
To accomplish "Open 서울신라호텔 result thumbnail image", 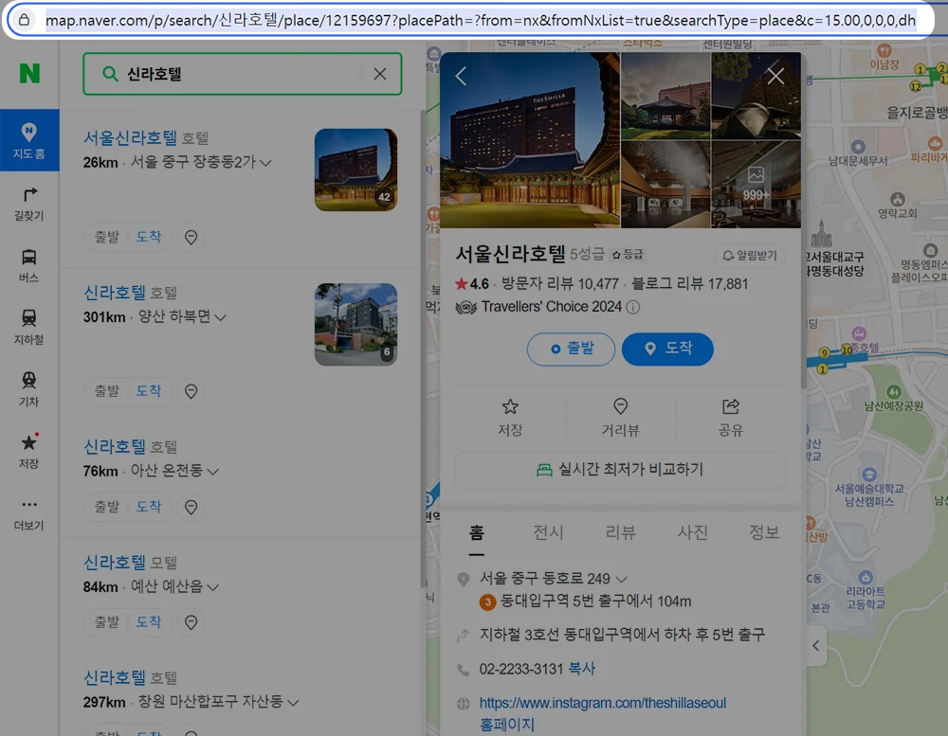I will click(x=355, y=170).
